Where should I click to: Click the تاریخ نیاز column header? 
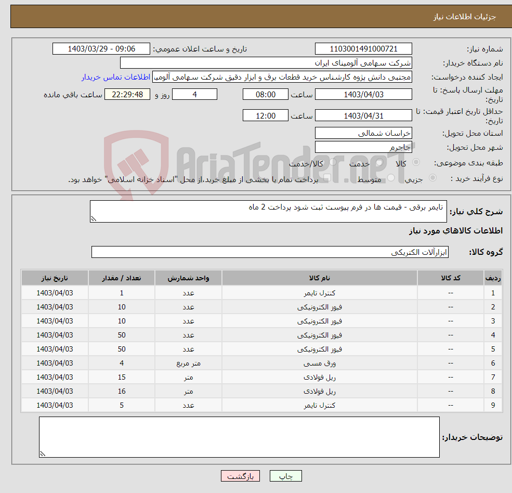coord(55,278)
